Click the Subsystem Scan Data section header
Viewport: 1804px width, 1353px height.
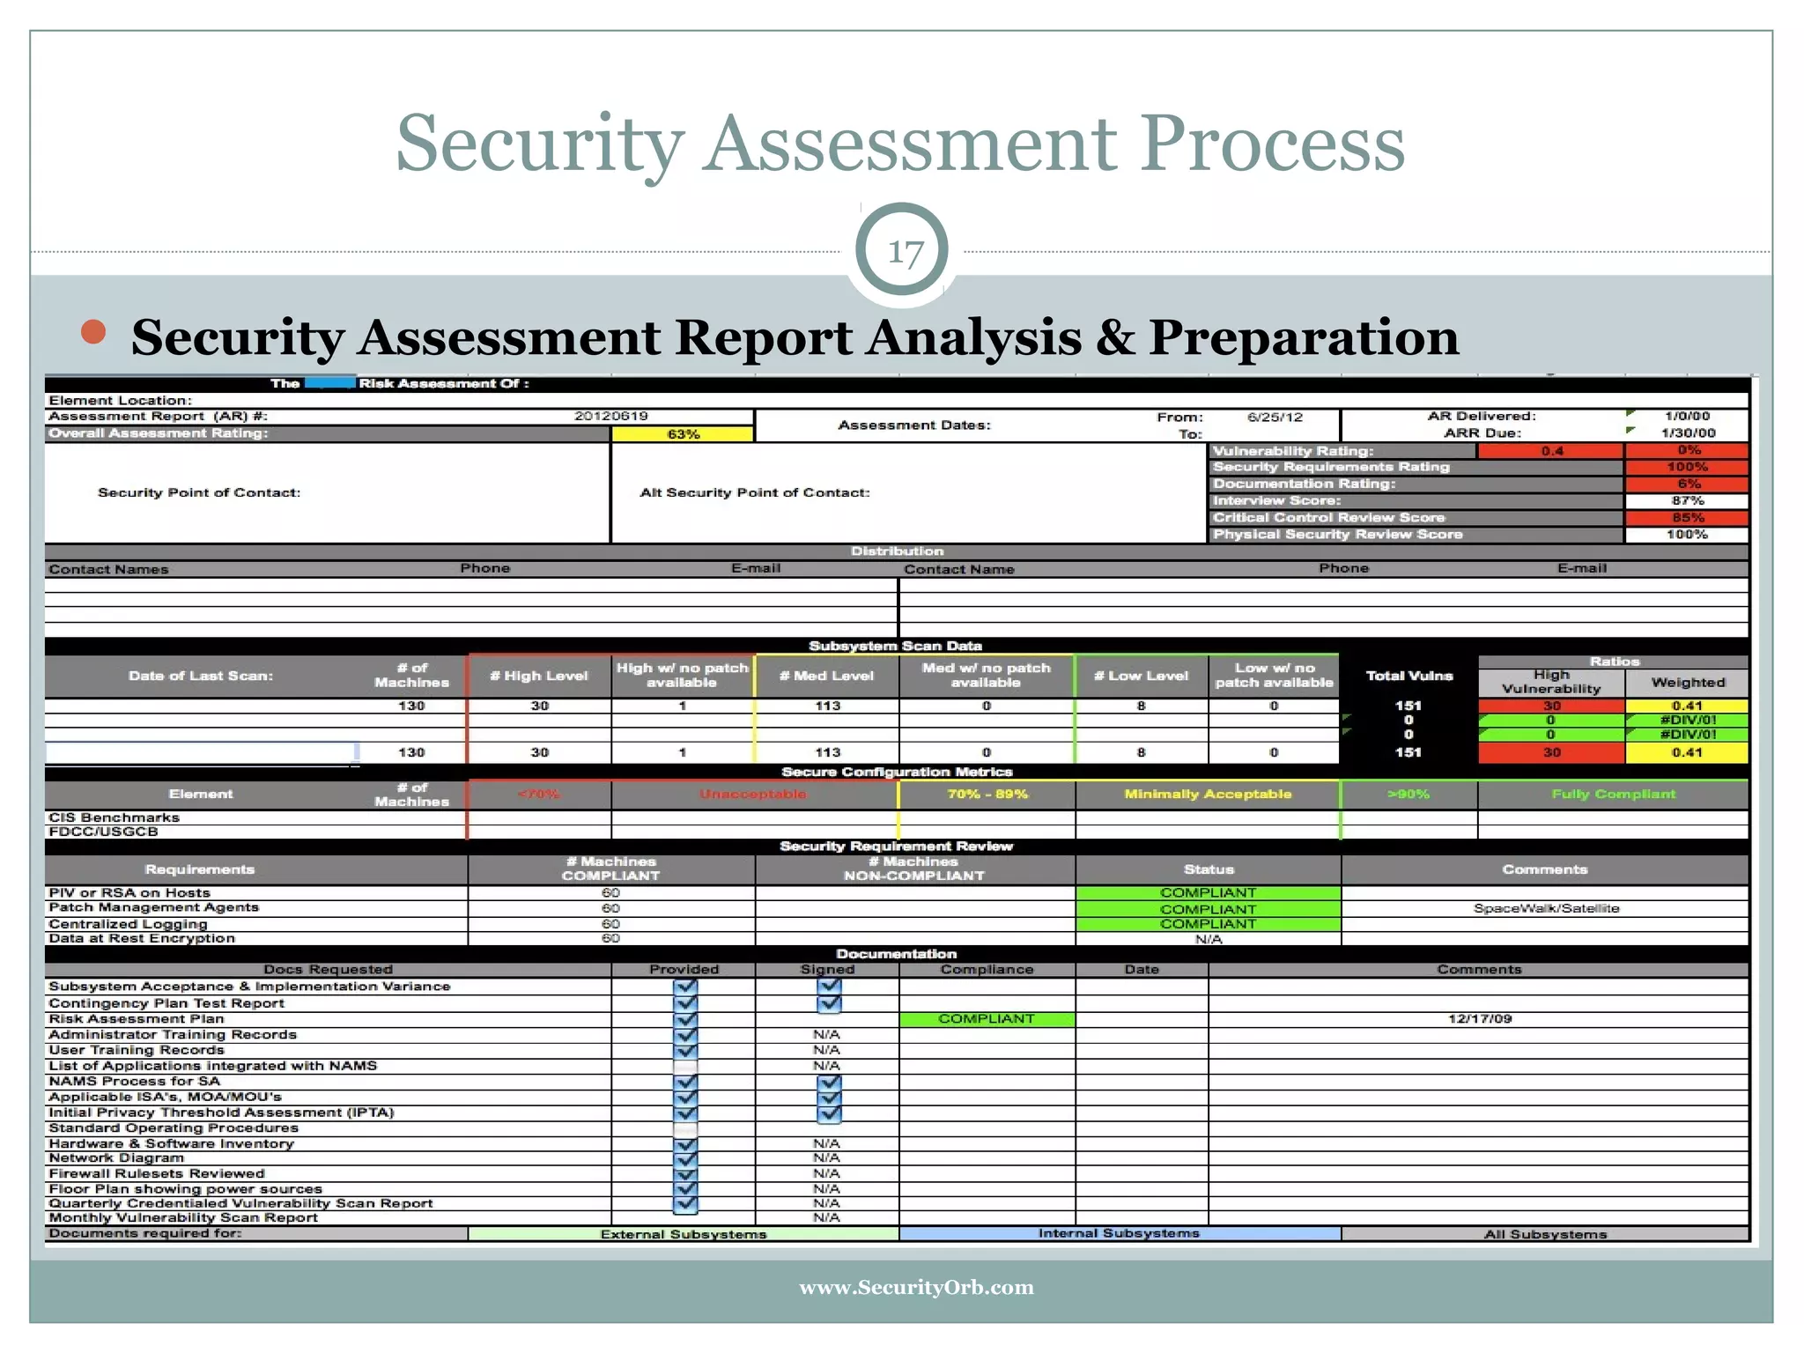tap(895, 646)
